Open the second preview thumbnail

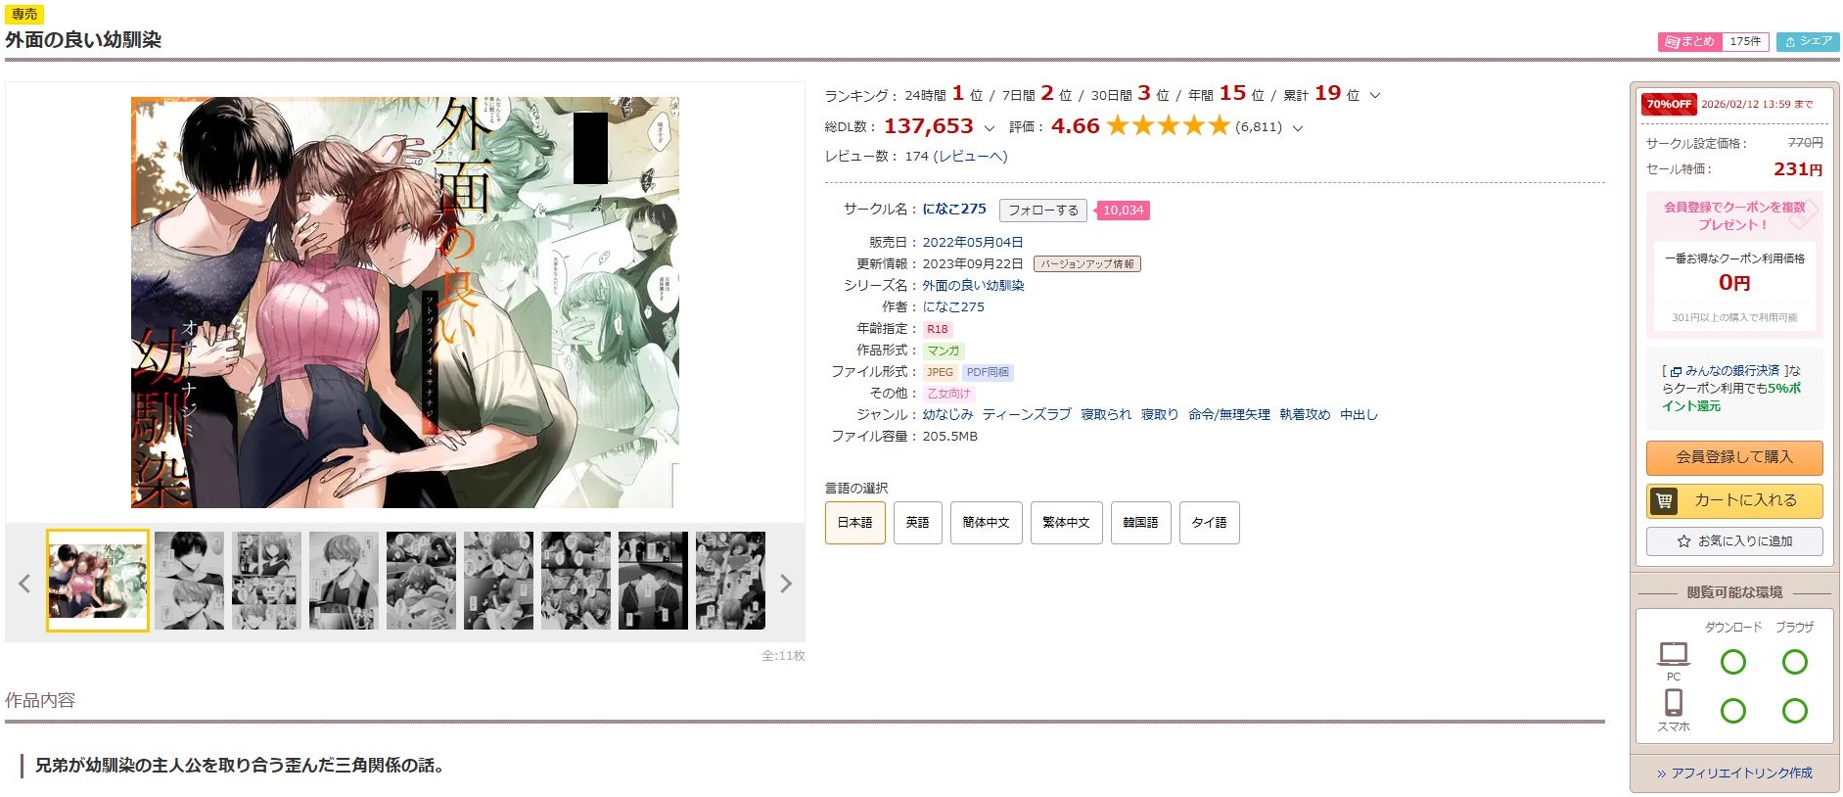coord(189,581)
